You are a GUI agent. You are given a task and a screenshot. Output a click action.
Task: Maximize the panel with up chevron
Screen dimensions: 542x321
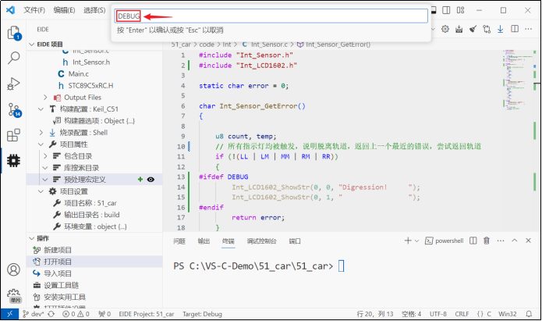[x=515, y=241]
